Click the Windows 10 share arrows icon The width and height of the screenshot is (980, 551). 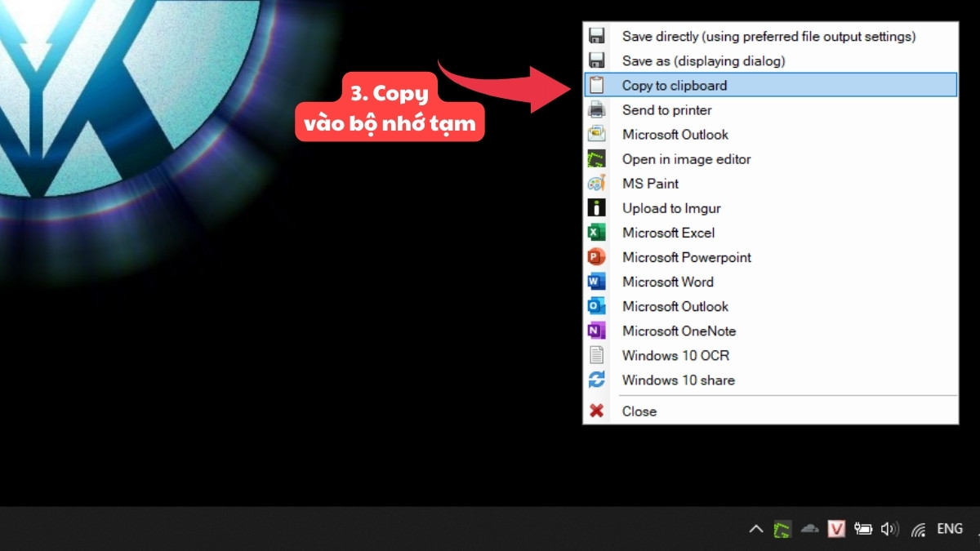click(x=597, y=380)
